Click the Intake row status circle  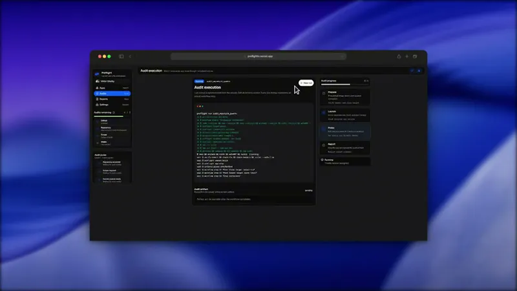coord(98,143)
